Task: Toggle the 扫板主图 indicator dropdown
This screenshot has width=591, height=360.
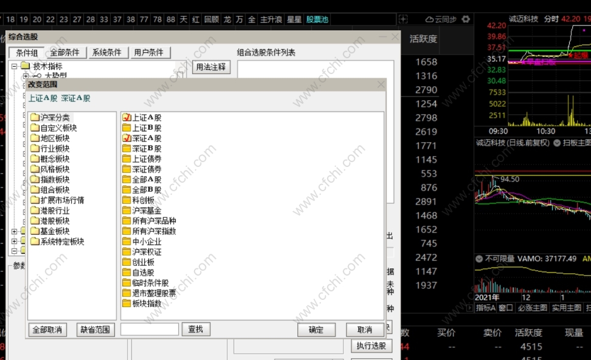Action: (557, 143)
